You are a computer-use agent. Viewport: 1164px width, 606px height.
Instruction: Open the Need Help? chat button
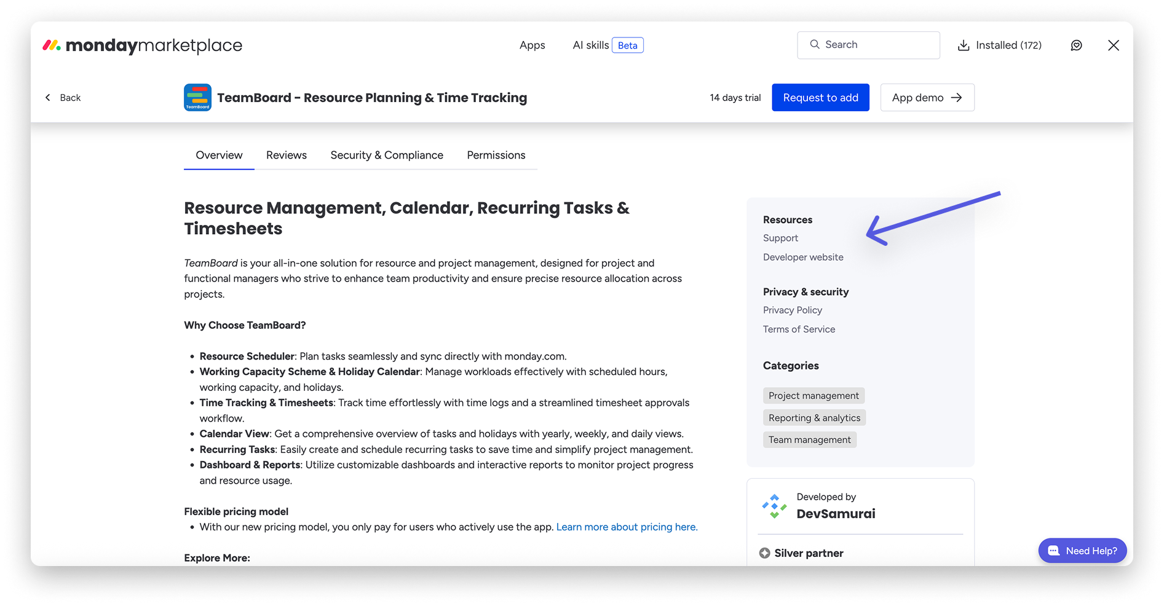click(1083, 551)
